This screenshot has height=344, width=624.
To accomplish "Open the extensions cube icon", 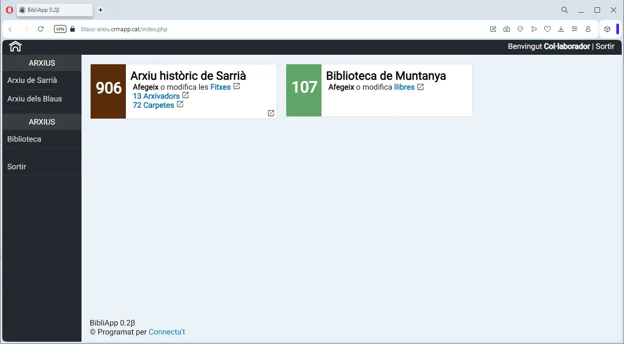I will pos(607,29).
